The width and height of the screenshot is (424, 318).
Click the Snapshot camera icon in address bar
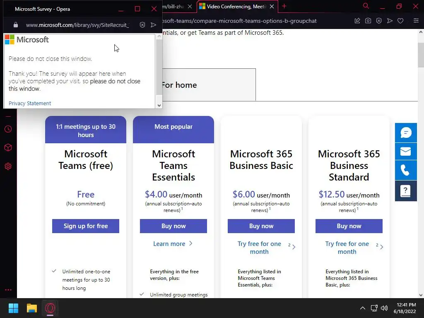point(368,21)
